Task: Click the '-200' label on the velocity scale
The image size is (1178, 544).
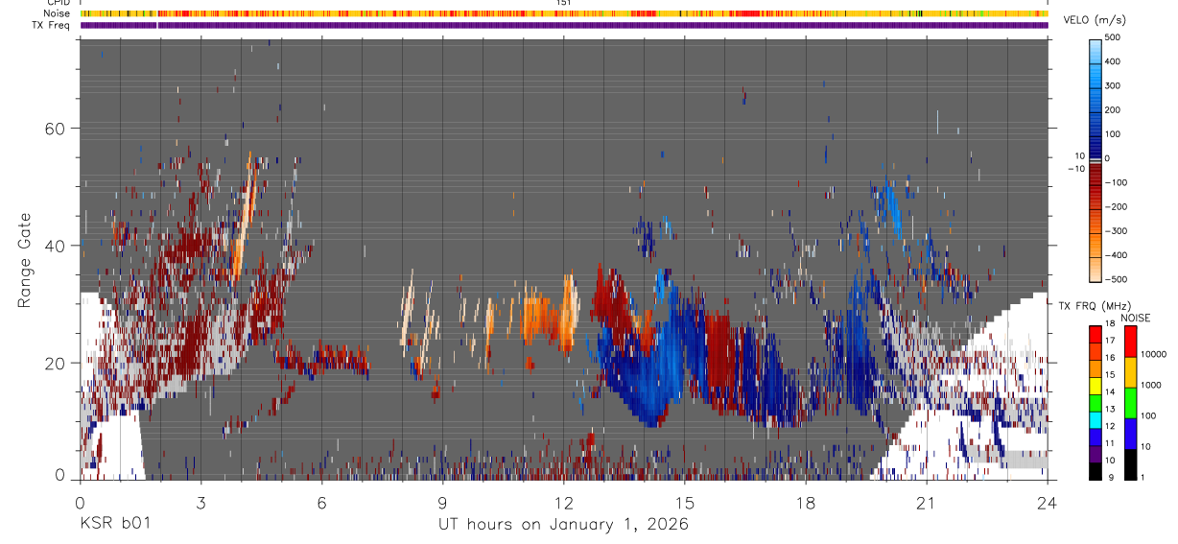Action: 1115,207
